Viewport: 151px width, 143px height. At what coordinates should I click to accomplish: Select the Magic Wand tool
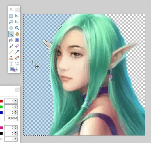click(x=11, y=34)
